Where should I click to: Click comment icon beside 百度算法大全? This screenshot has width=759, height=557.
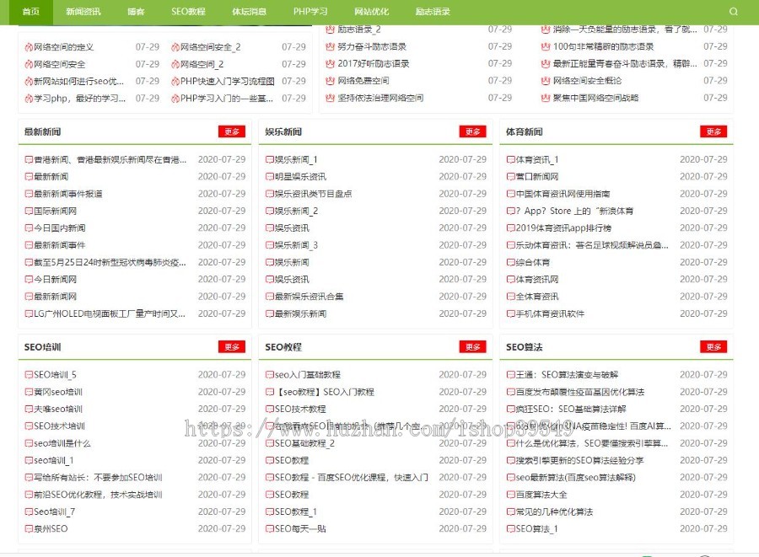(x=511, y=495)
